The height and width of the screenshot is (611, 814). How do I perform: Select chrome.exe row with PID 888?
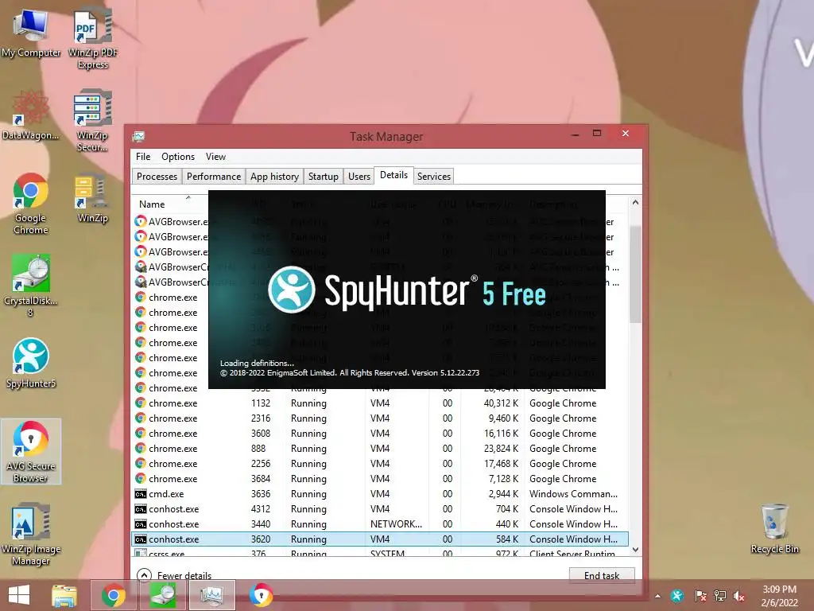coord(380,449)
